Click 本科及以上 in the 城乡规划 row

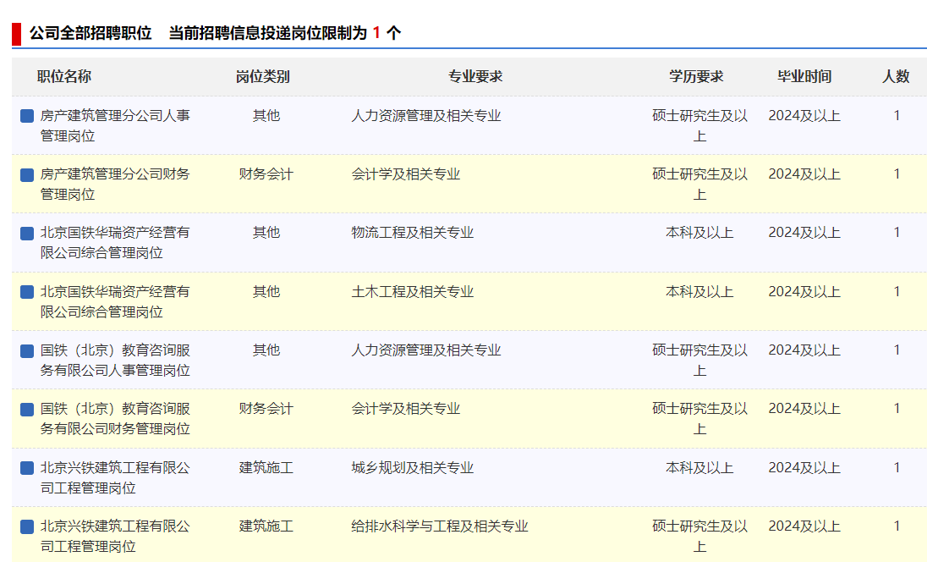coord(700,468)
